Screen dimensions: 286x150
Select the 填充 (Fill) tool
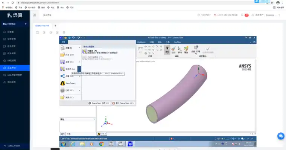(x=186, y=50)
